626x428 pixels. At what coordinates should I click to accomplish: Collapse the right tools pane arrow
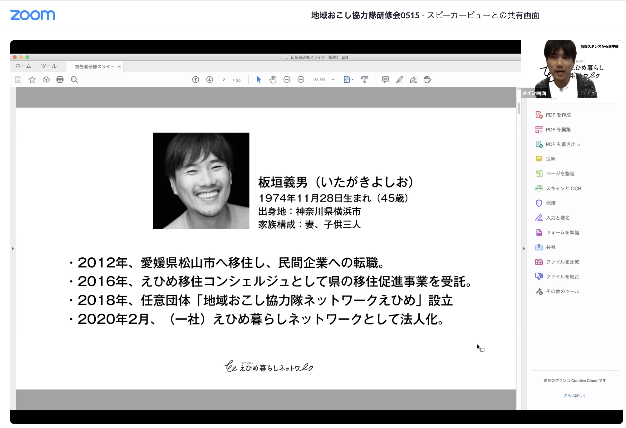point(524,248)
